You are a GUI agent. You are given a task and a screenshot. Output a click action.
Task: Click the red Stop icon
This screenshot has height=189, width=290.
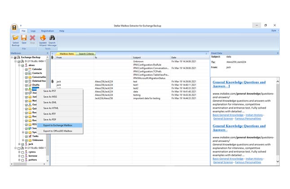pyautogui.click(x=32, y=38)
